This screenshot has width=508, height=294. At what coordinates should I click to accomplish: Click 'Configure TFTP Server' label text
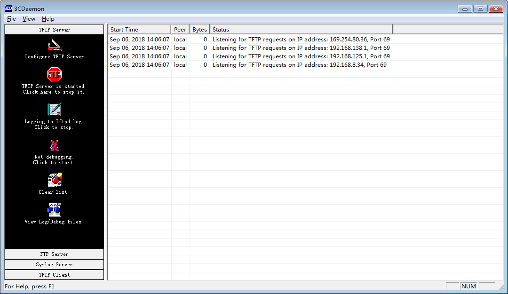pyautogui.click(x=55, y=57)
